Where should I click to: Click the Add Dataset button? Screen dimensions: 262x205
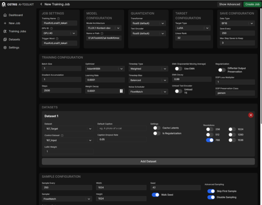tap(148, 161)
